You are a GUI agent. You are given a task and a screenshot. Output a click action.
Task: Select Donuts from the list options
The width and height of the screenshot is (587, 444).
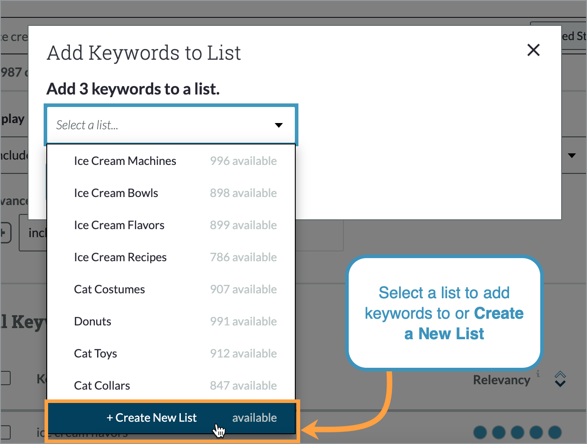[93, 321]
